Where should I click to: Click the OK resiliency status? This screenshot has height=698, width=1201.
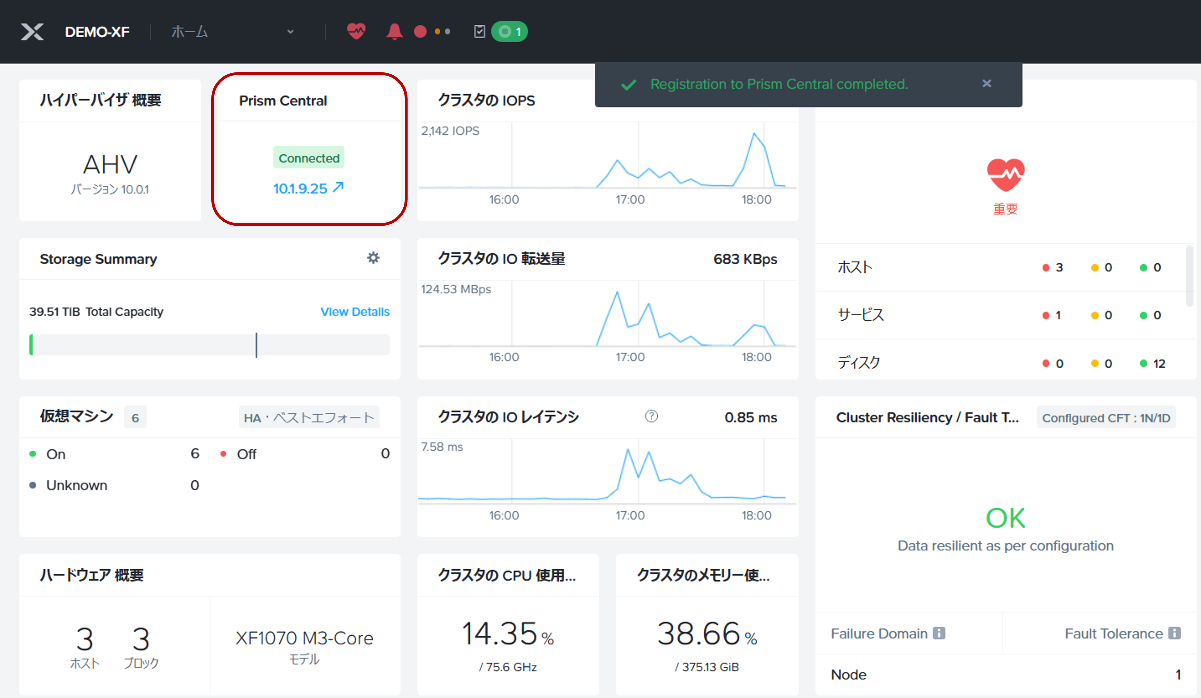click(1006, 518)
